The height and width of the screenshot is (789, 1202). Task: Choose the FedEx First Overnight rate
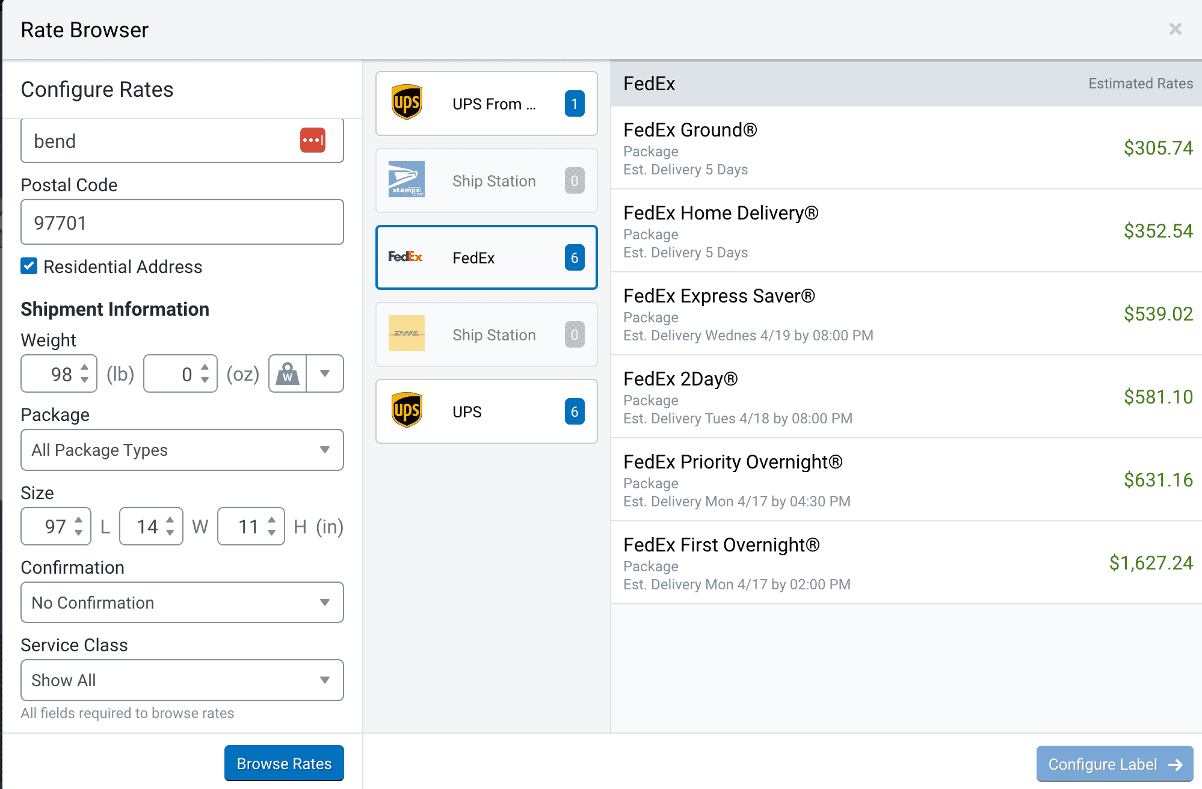tap(906, 563)
